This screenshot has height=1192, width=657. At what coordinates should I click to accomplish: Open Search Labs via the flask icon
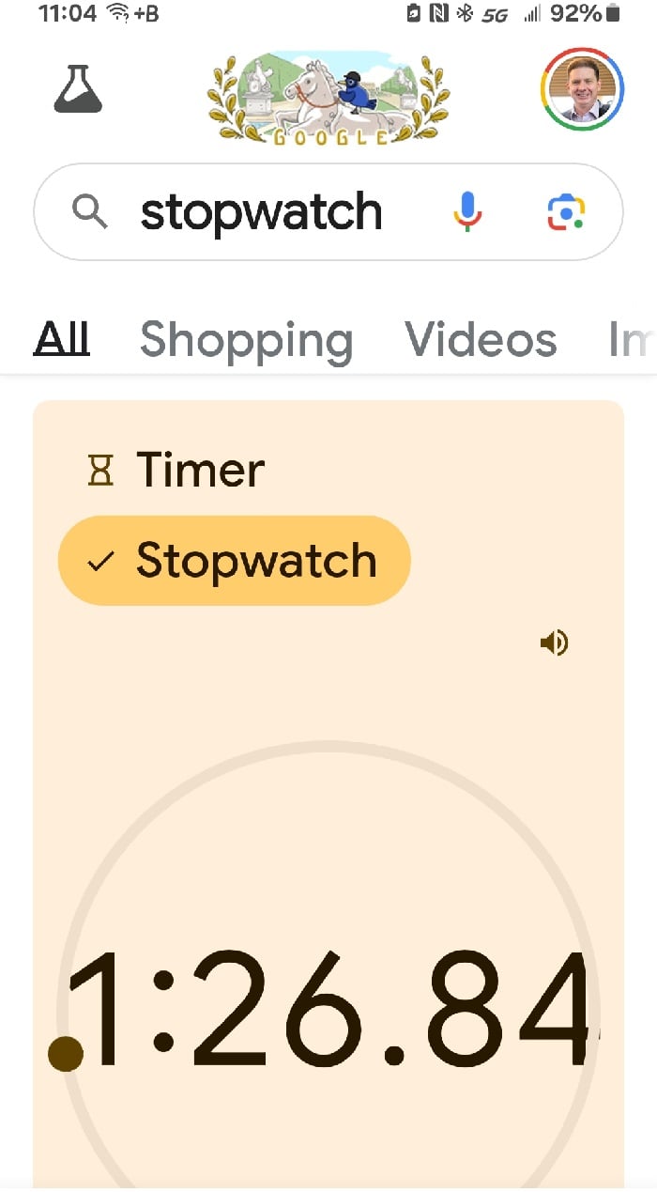click(x=78, y=90)
